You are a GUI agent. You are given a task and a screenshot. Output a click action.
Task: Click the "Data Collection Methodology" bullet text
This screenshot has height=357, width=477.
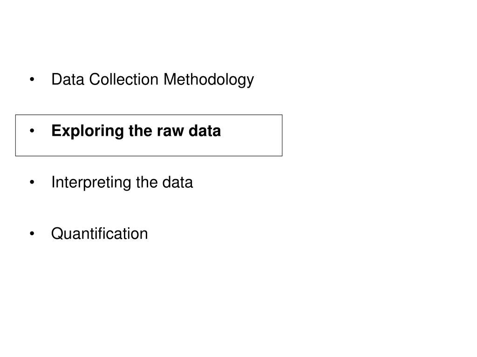pyautogui.click(x=152, y=80)
